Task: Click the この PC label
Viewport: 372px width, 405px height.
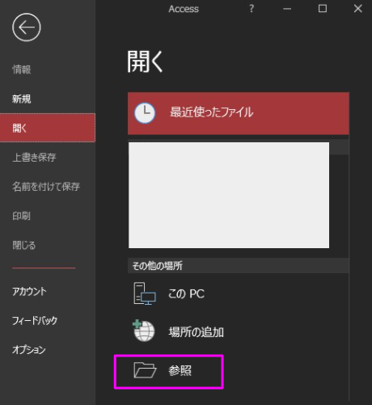Action: pos(186,293)
